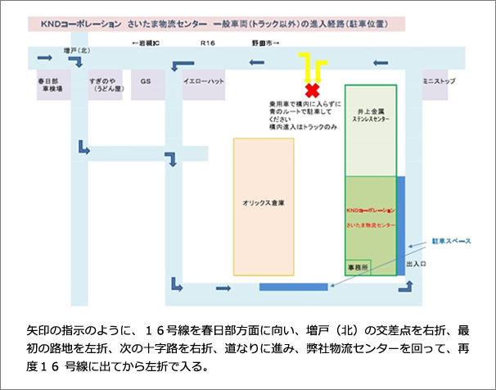
Task: Select the 'すぎのや(うどん屋)' landmark box
Action: (x=105, y=85)
